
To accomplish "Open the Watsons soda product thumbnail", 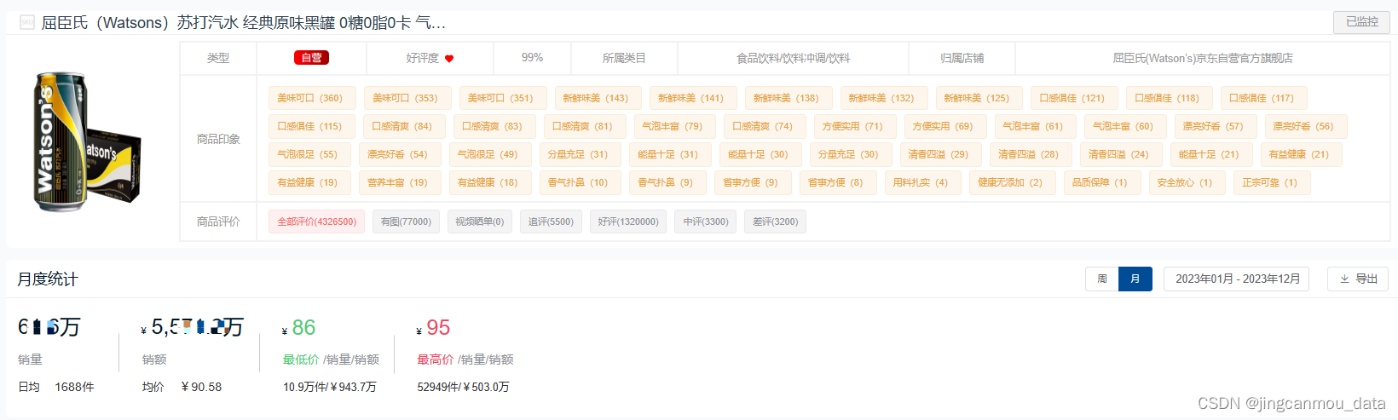I will 86,141.
